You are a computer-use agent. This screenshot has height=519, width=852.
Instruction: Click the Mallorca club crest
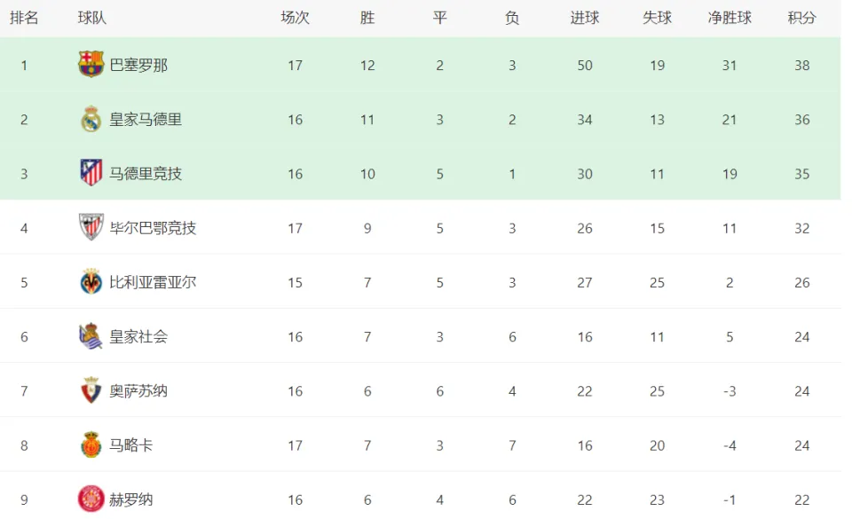[91, 444]
